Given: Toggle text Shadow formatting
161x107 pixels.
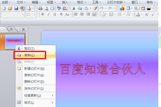Looking at the screenshot, I should point(61,14).
